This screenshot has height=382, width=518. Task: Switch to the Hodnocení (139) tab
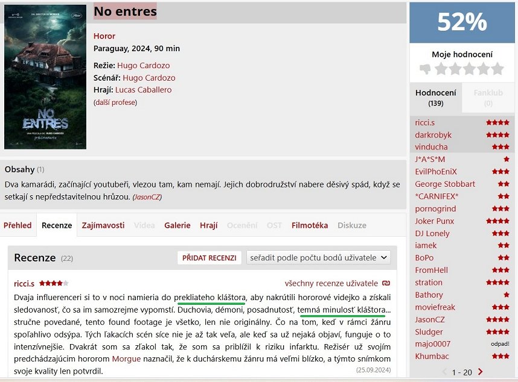pos(436,98)
